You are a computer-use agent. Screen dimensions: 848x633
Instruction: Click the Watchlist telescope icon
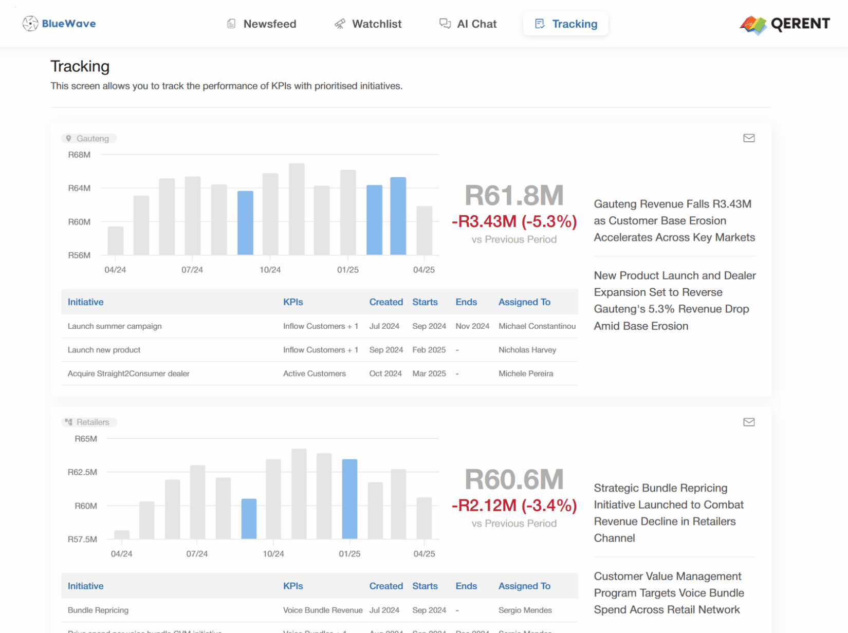click(340, 24)
